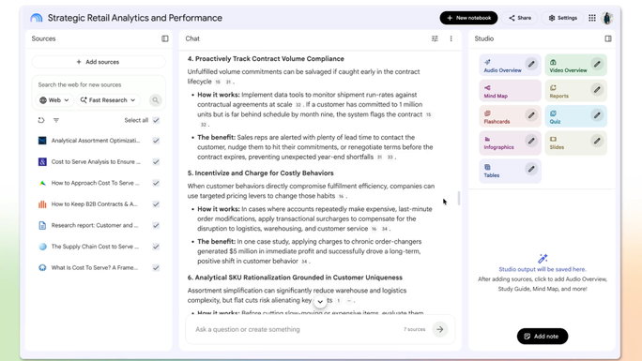Click notebook title Strategic Retail Analytics and Performance
This screenshot has height=361, width=642.
pyautogui.click(x=135, y=18)
